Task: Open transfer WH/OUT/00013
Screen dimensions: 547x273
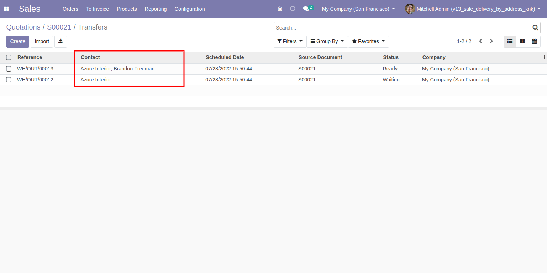Action: coord(35,69)
